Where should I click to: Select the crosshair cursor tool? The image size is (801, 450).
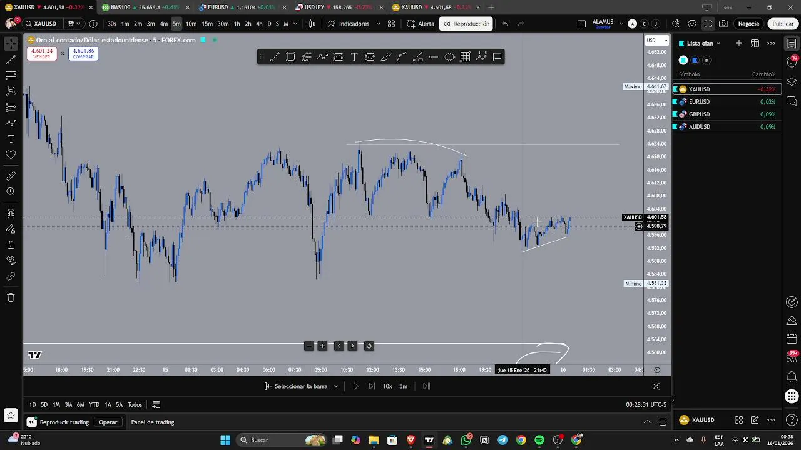coord(11,44)
